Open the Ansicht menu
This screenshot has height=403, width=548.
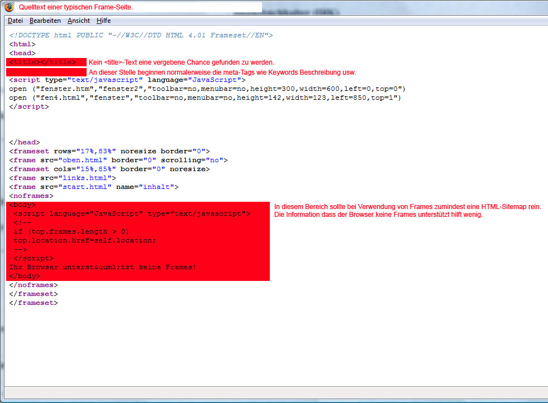pyautogui.click(x=79, y=21)
